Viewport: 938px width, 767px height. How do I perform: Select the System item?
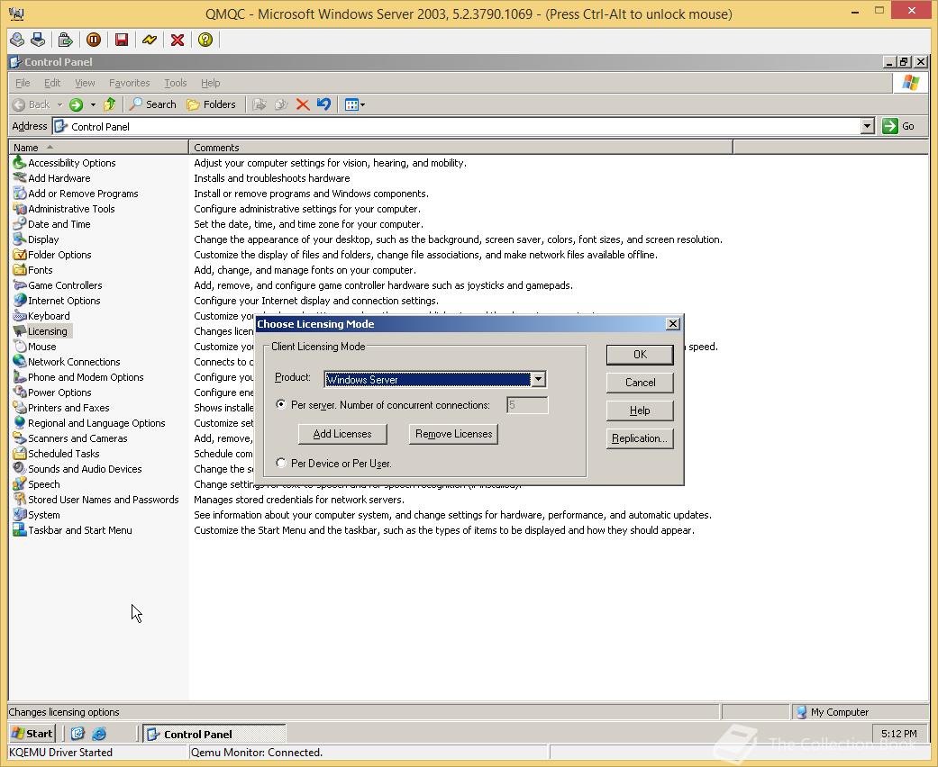point(36,515)
